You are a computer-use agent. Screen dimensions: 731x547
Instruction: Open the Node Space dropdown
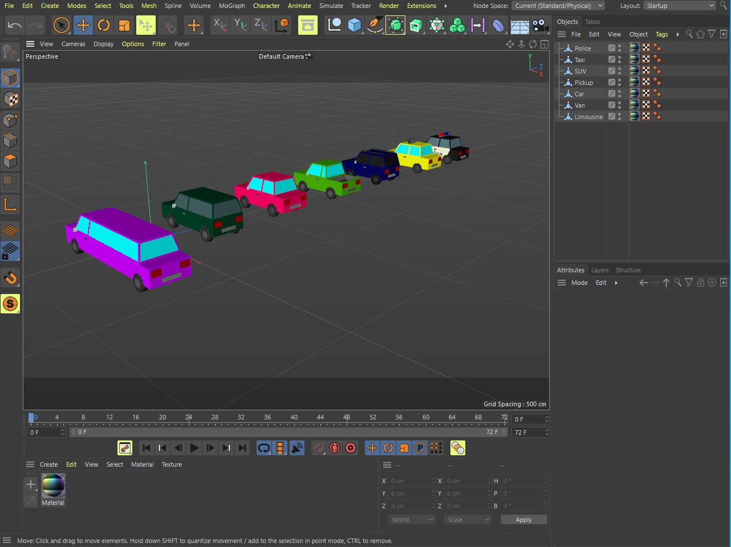tap(558, 6)
